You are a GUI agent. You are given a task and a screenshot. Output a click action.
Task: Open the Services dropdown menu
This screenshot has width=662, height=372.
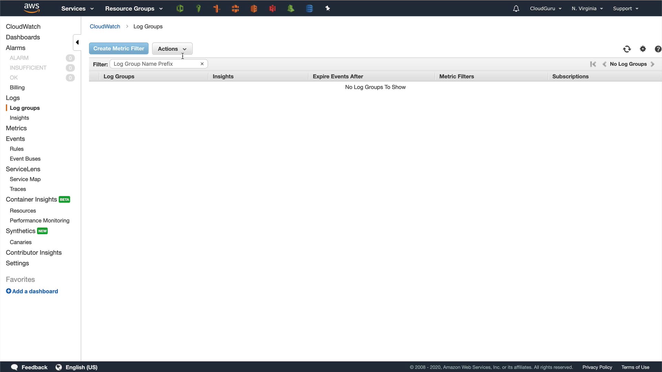(77, 9)
